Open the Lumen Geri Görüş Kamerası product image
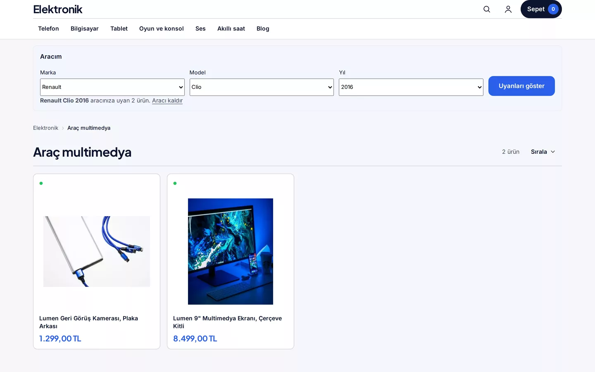The height and width of the screenshot is (372, 595). coord(97,251)
